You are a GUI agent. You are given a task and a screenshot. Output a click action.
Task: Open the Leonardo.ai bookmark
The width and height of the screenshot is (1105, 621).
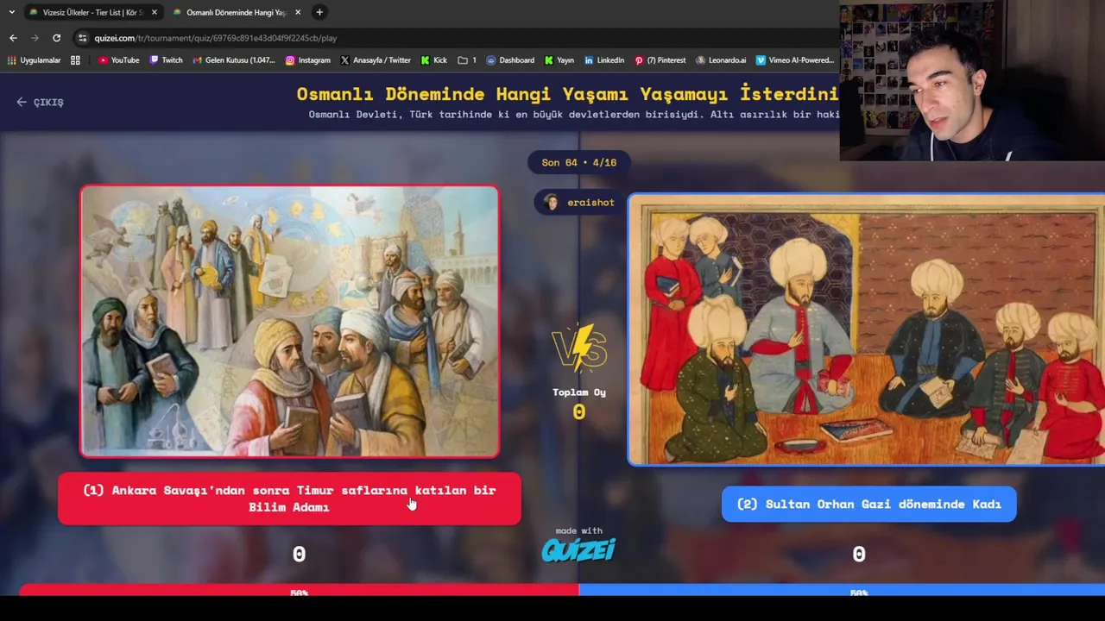coord(721,60)
